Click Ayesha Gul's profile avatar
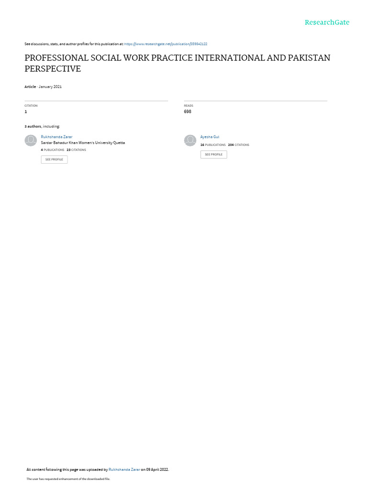This screenshot has height=490, width=368. [190, 140]
